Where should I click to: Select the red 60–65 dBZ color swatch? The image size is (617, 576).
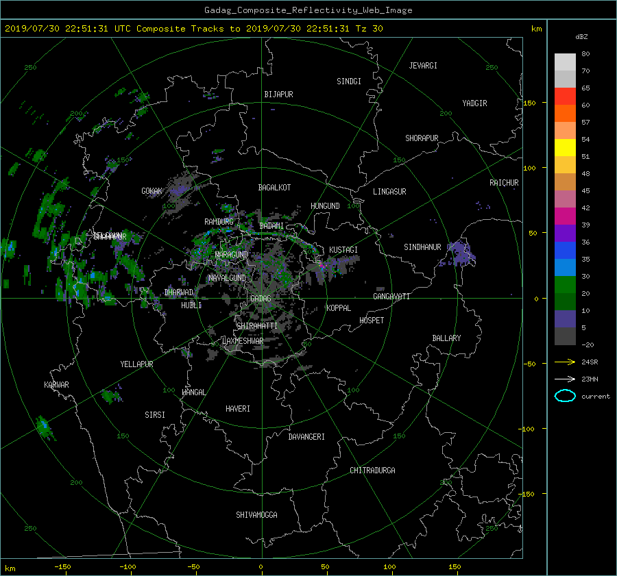tap(565, 97)
